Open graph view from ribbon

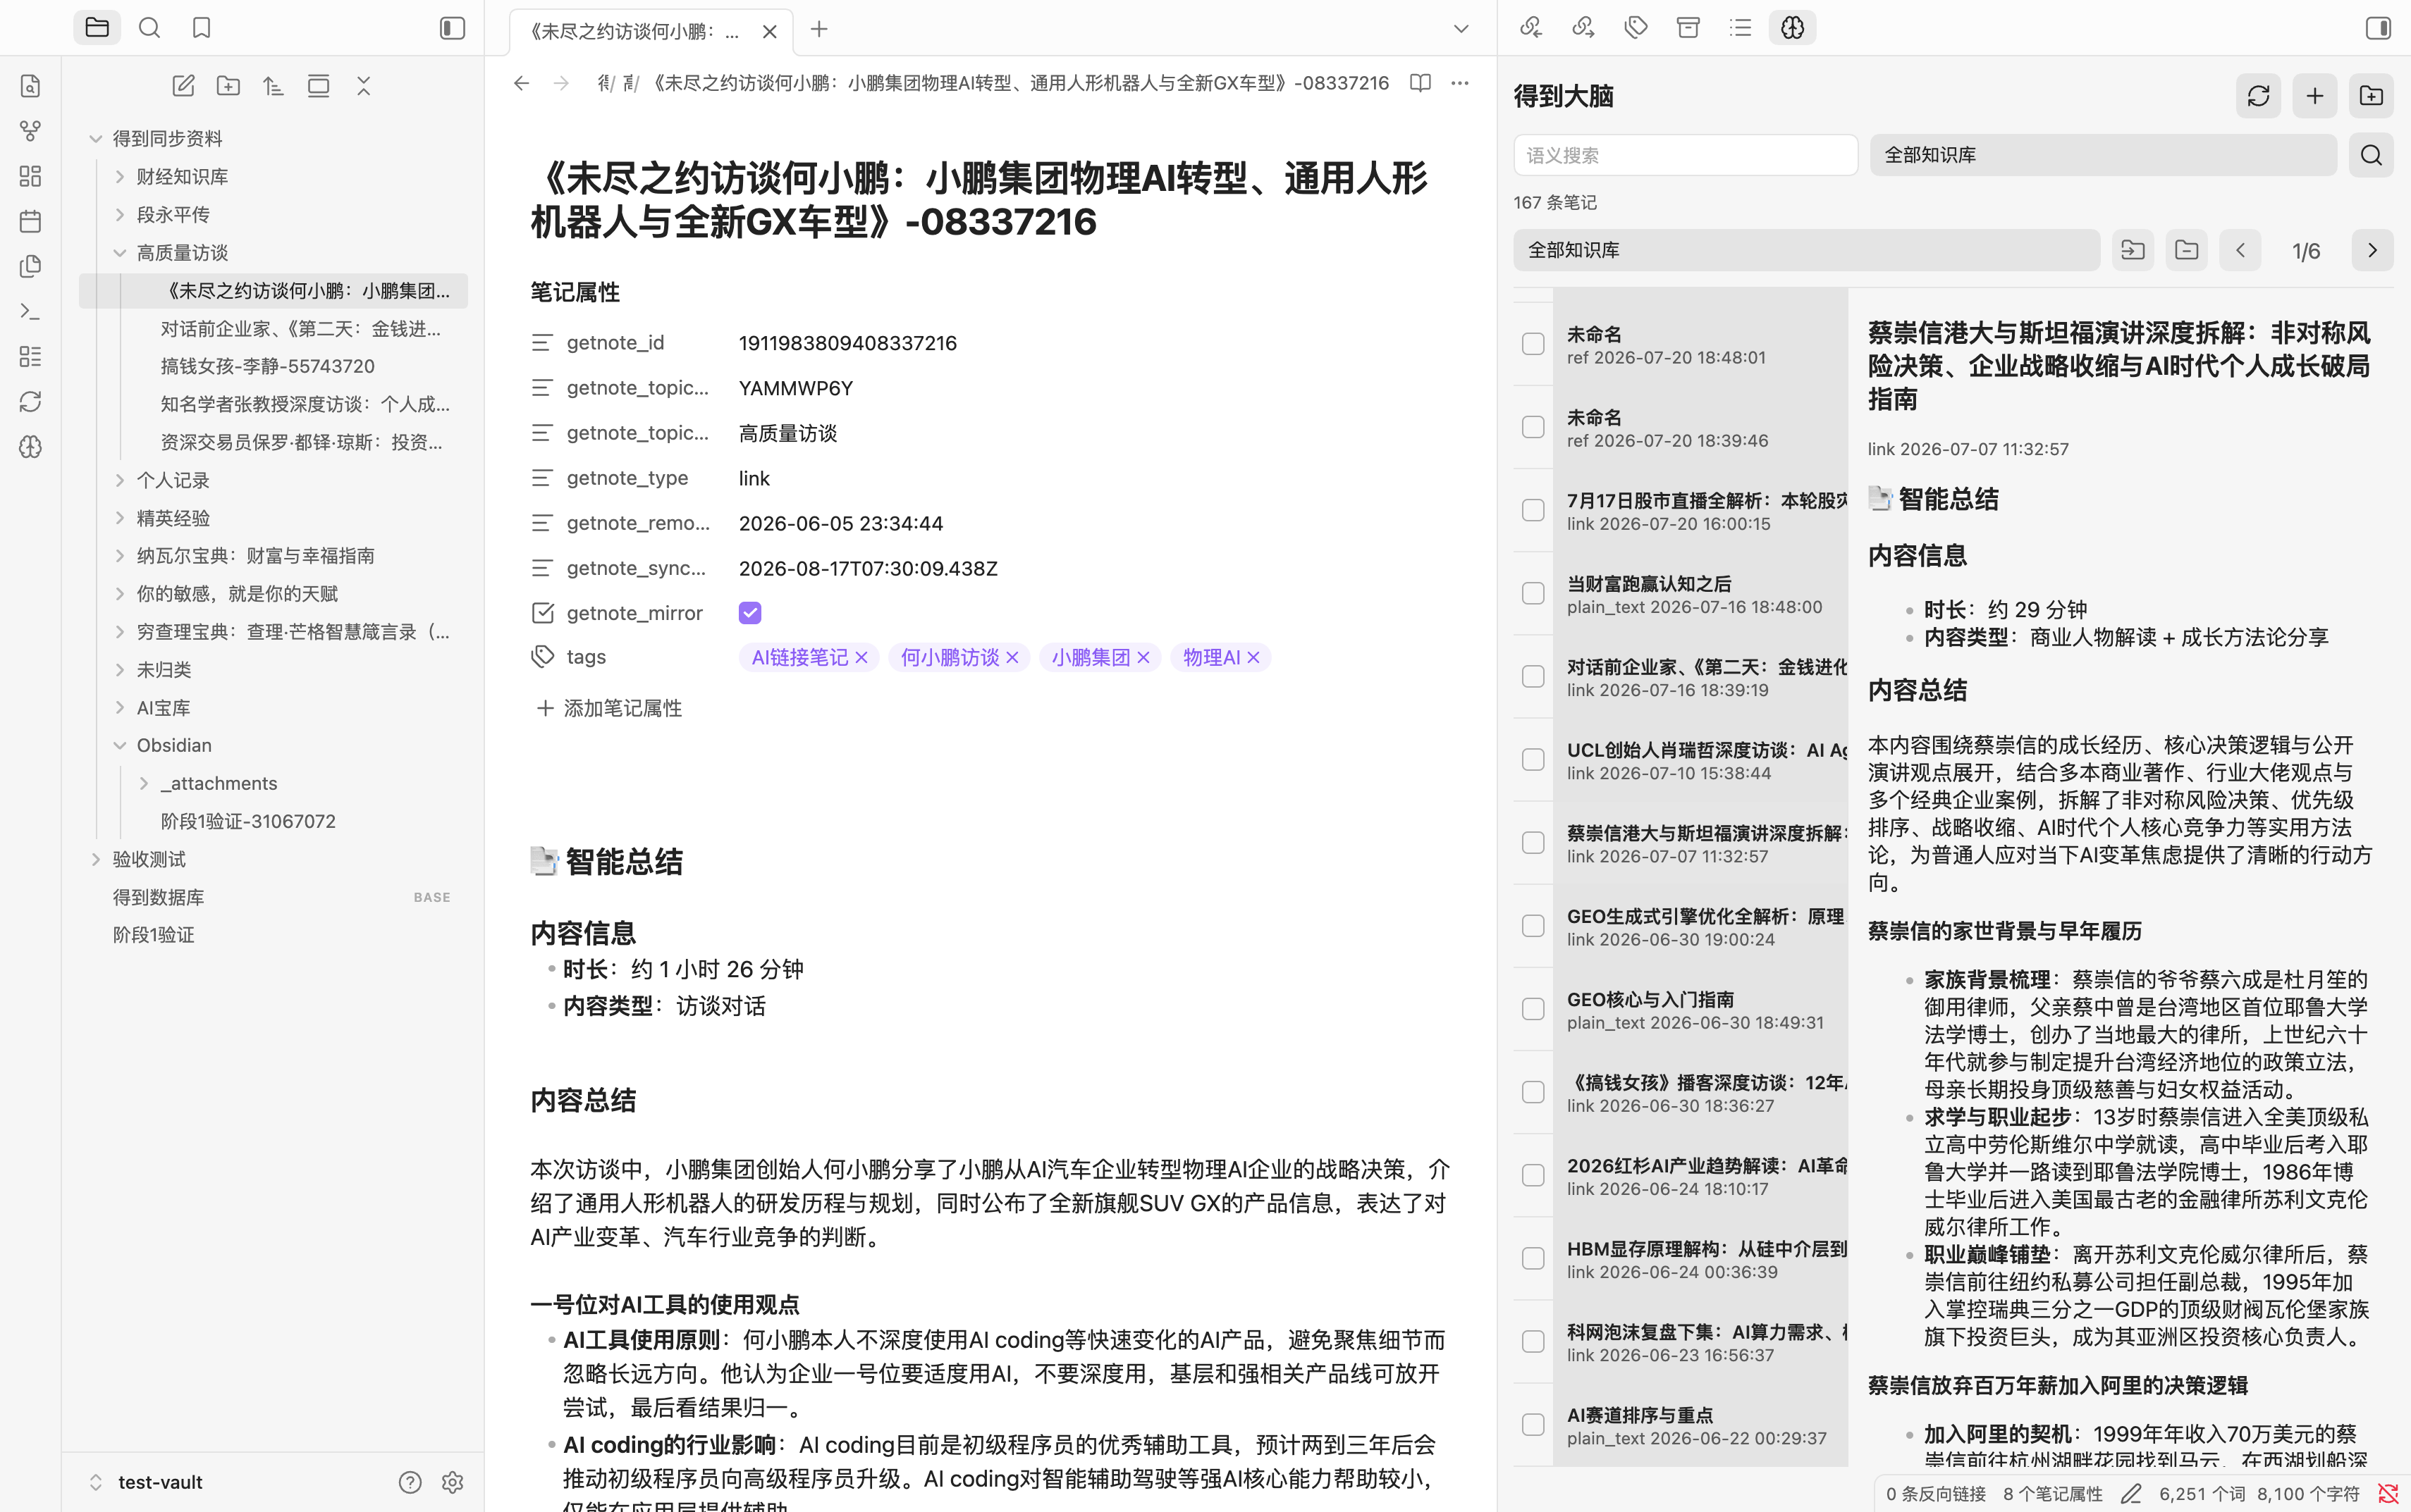click(x=30, y=131)
